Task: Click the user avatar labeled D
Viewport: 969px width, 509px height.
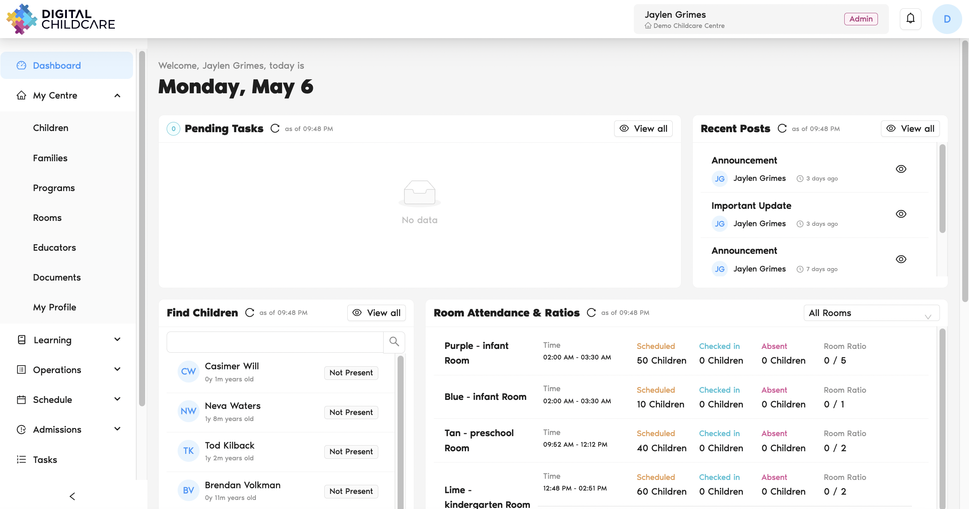Action: [947, 19]
